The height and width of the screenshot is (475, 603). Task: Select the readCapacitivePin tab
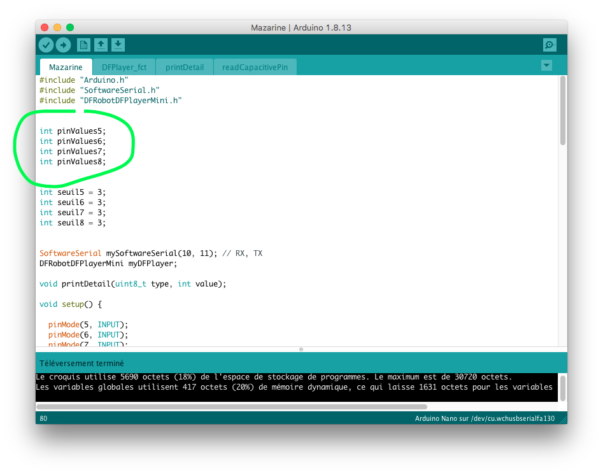click(255, 67)
